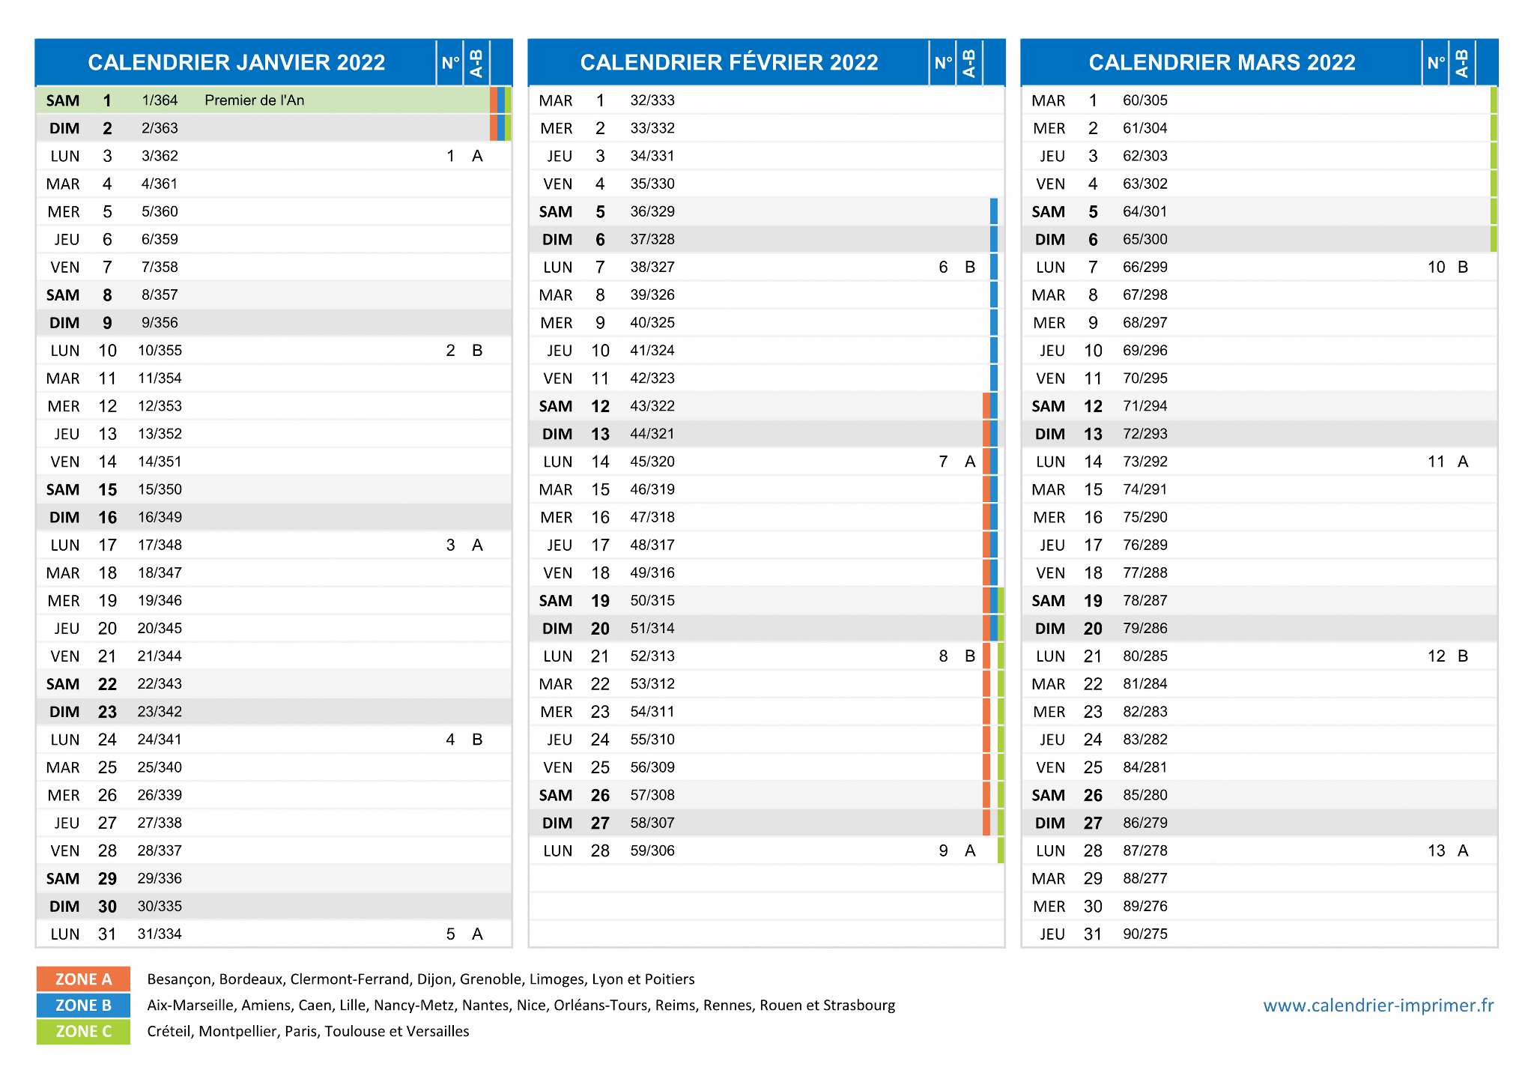Click day count '24/341' in January
Image resolution: width=1534 pixels, height=1085 pixels.
pyautogui.click(x=160, y=739)
